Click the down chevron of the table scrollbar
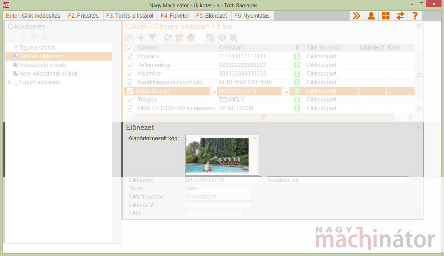The image size is (444, 256). point(419,108)
